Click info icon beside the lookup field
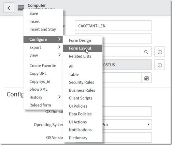This screenshot has width=172, height=145. pos(160,52)
